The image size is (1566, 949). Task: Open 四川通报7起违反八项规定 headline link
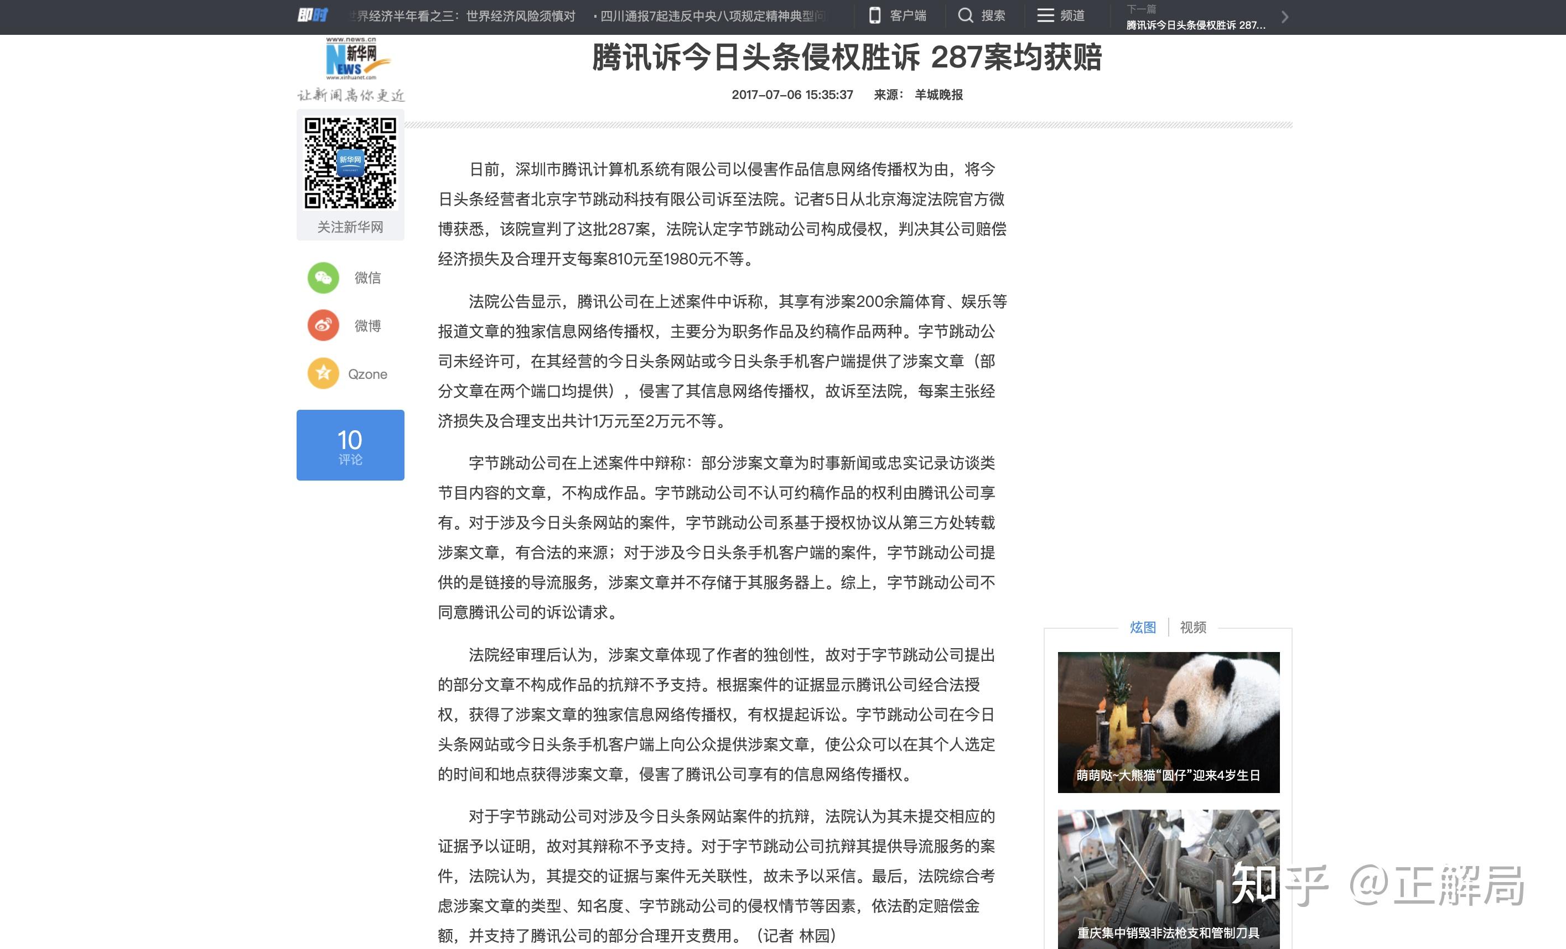pyautogui.click(x=712, y=16)
